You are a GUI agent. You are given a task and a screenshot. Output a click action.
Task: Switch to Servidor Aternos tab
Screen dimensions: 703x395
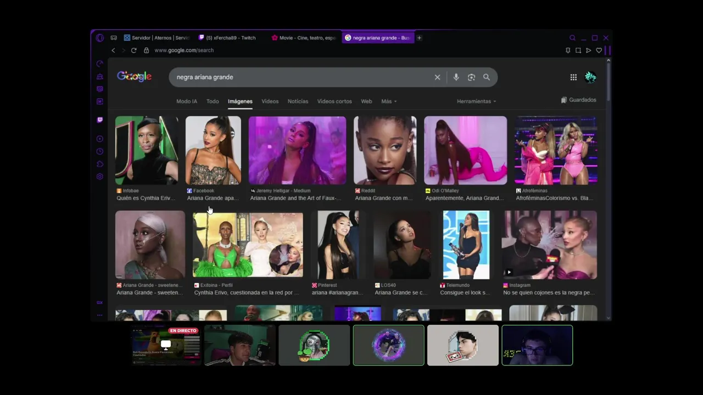coord(156,38)
